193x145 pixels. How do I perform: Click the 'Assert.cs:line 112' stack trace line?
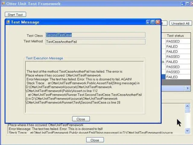[x=62, y=91]
